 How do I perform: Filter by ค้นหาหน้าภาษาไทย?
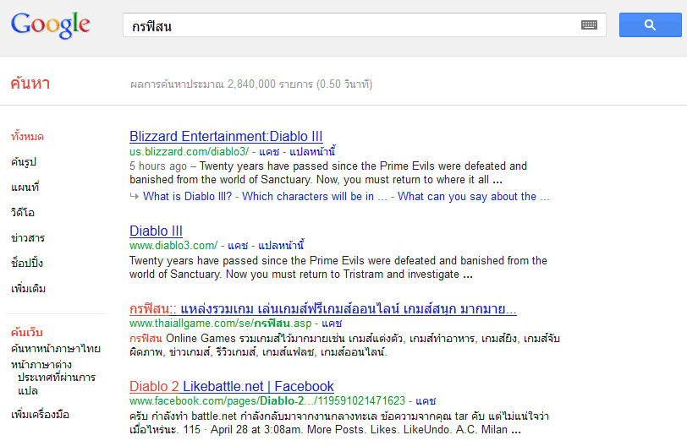56,349
